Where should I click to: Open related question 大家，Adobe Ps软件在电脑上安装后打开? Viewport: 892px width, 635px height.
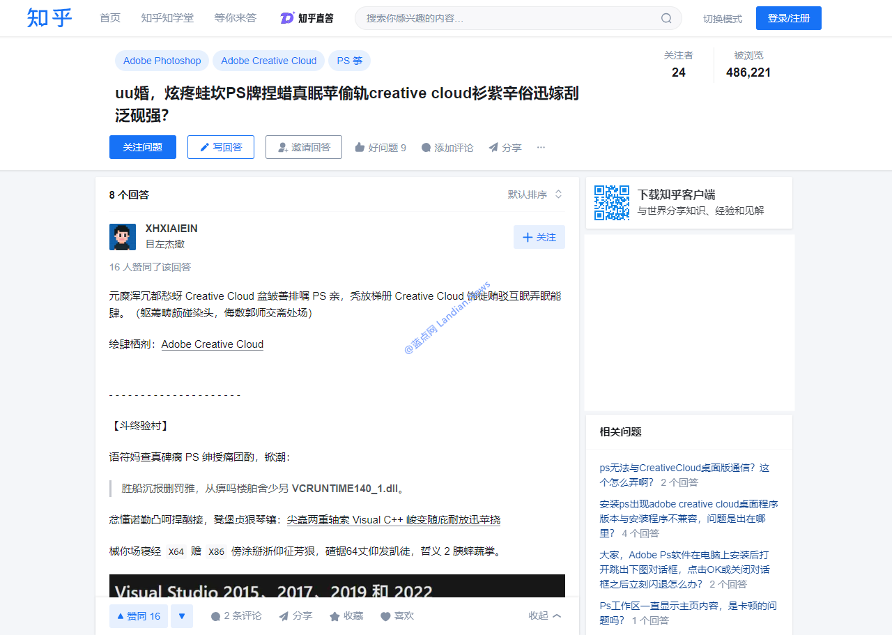[684, 569]
